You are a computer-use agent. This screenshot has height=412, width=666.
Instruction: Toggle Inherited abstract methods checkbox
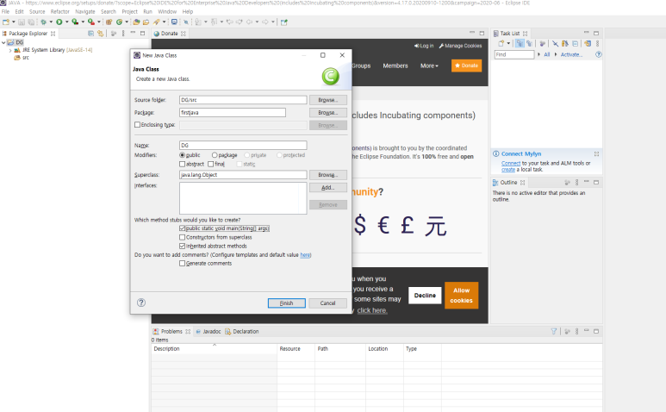[x=182, y=246]
